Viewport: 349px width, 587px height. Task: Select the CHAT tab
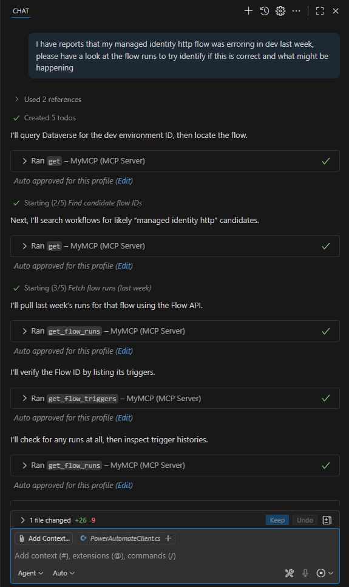[x=21, y=11]
